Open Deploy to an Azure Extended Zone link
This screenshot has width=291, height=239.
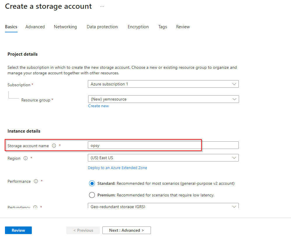(117, 168)
